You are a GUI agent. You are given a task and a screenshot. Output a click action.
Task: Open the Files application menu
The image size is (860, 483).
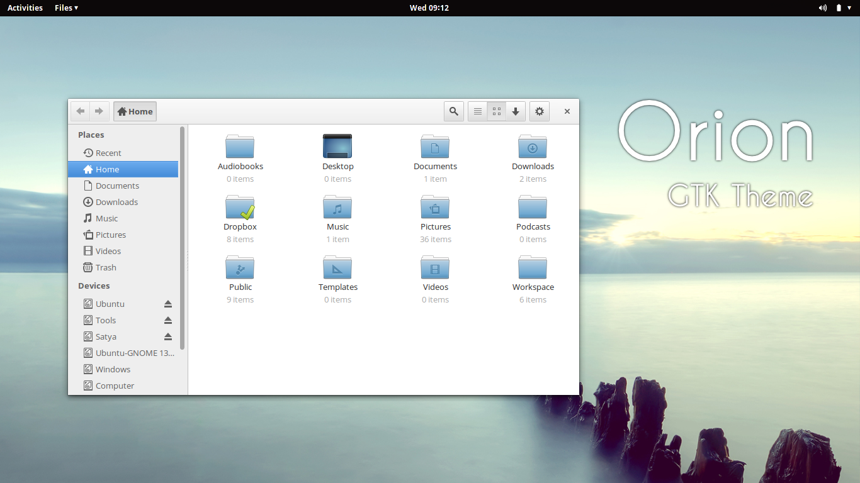[x=67, y=8]
